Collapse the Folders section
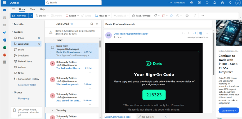242x119 pixels. coord(12,32)
